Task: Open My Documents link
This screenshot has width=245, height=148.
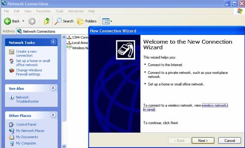Action: point(27,137)
